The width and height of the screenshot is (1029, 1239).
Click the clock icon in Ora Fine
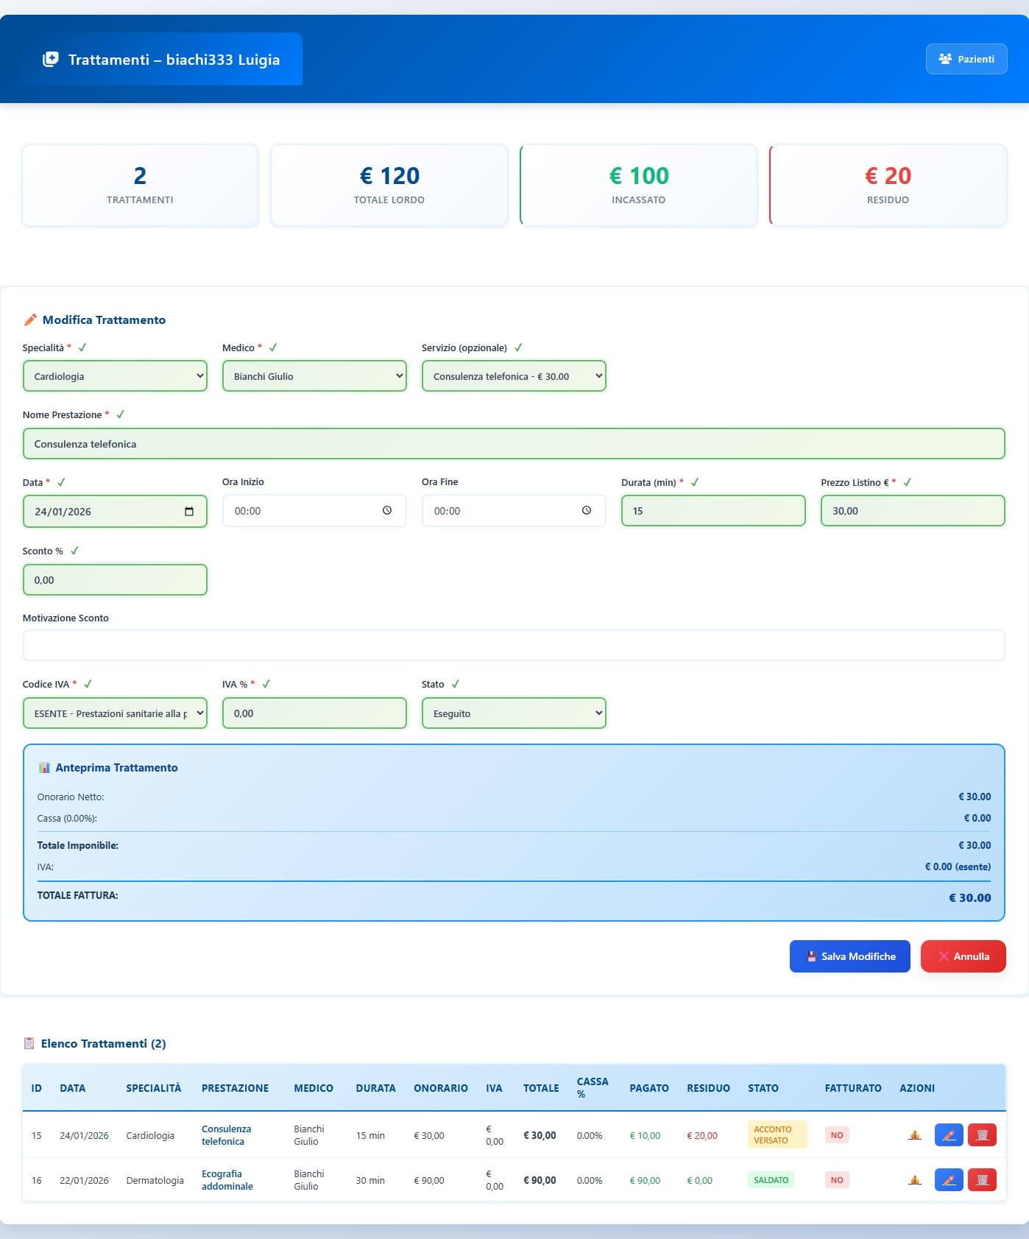click(587, 511)
